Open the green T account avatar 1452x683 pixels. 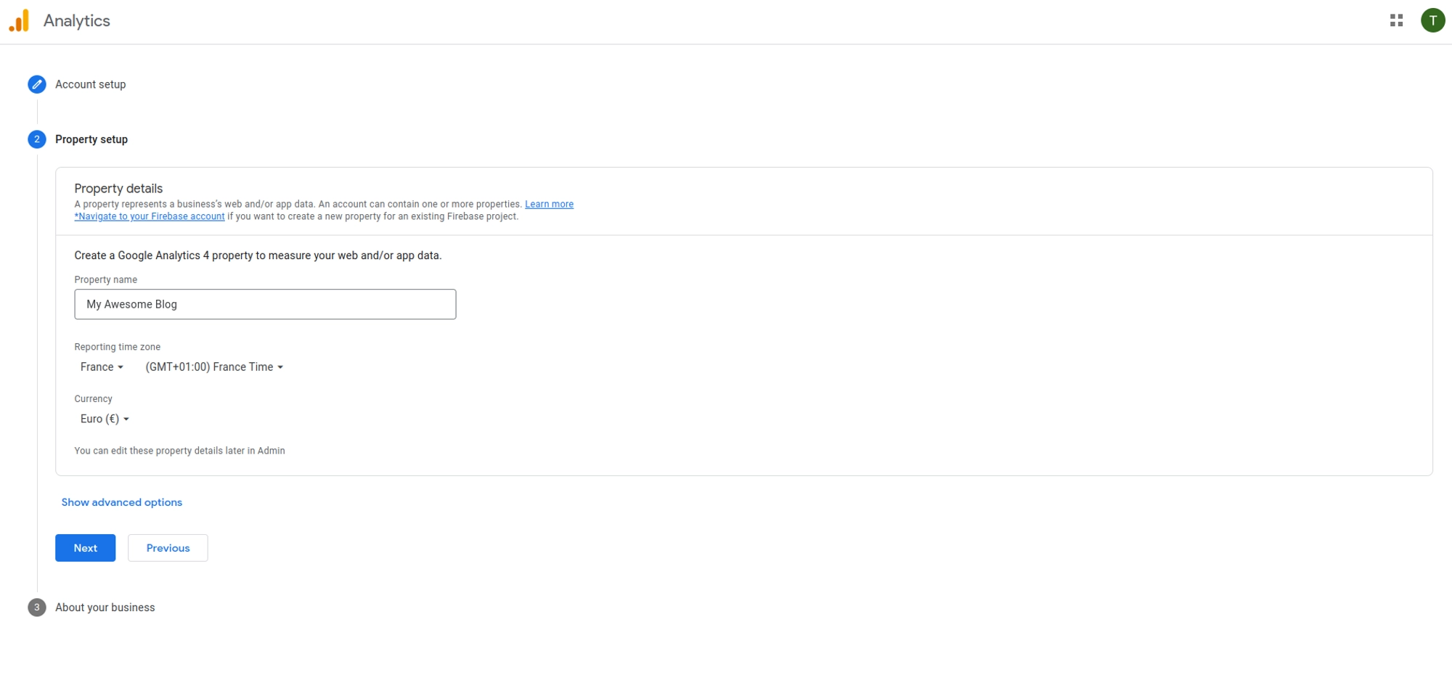(x=1432, y=20)
